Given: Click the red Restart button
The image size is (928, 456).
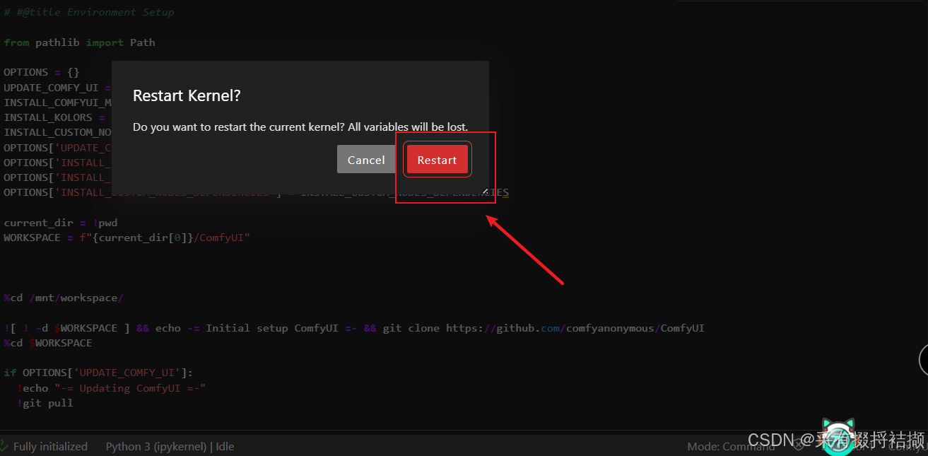Looking at the screenshot, I should (x=437, y=160).
